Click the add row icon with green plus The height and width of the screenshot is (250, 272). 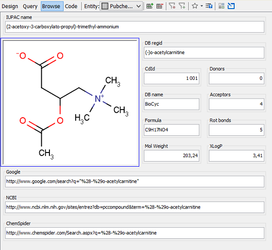click(150, 6)
